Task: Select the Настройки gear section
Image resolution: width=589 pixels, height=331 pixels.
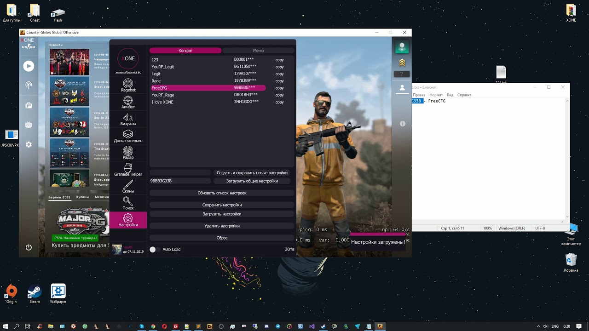Action: point(128,220)
